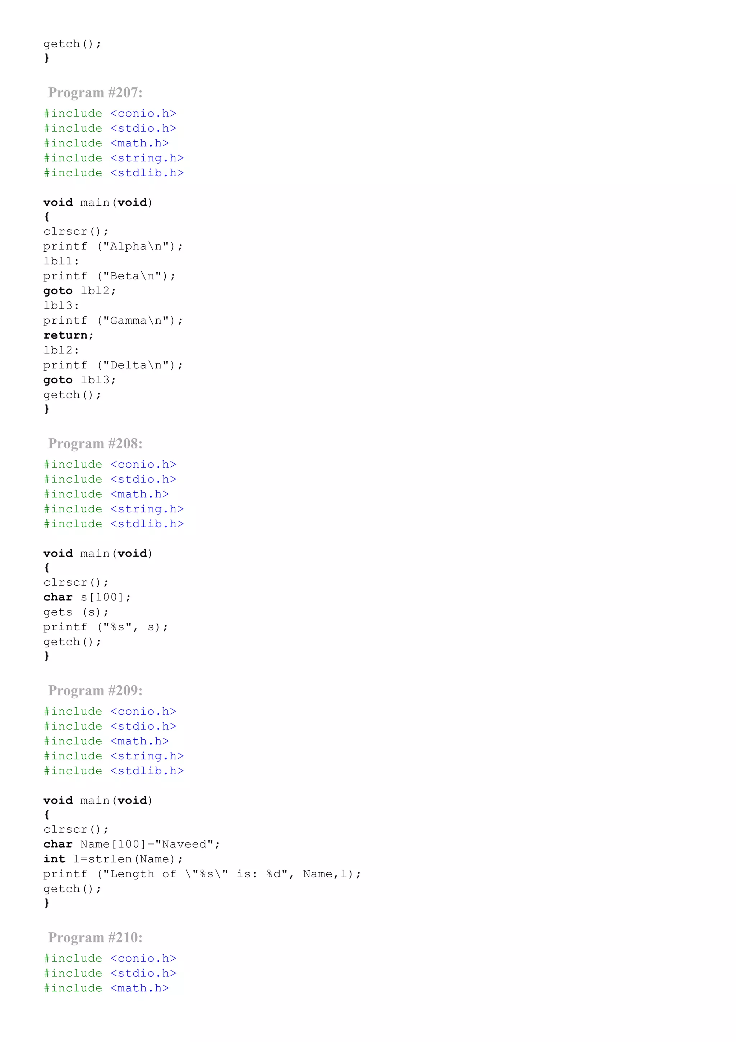Click the line printf ("Beta\n");
The height and width of the screenshot is (1042, 736).
[x=110, y=276]
